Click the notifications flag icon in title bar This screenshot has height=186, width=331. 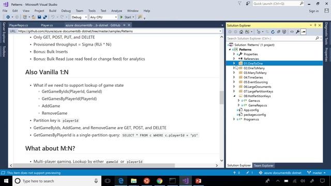click(x=239, y=4)
